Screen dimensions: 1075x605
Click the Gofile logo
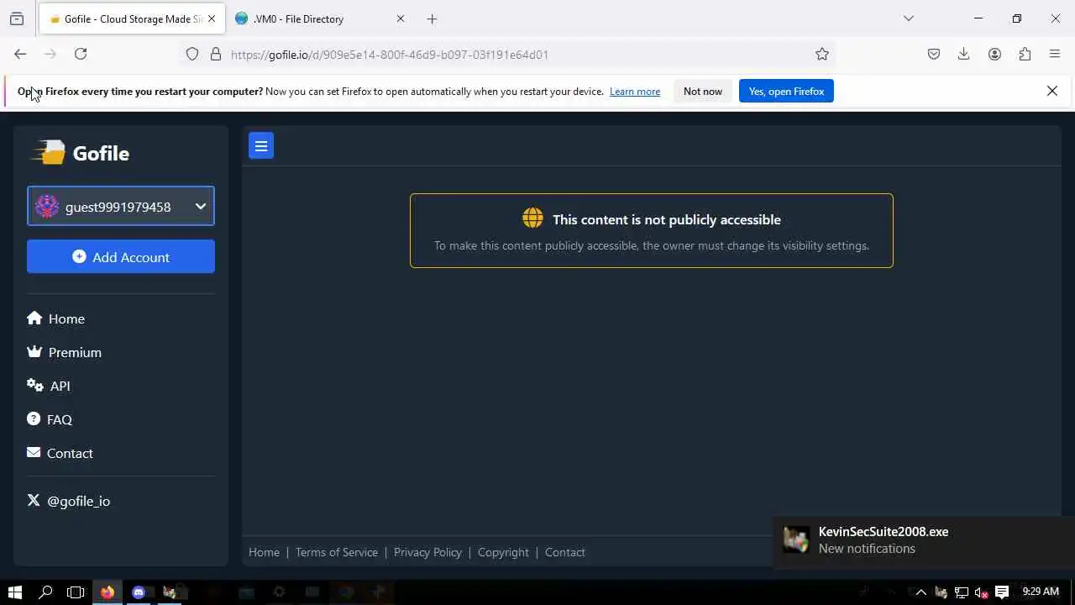pos(81,153)
